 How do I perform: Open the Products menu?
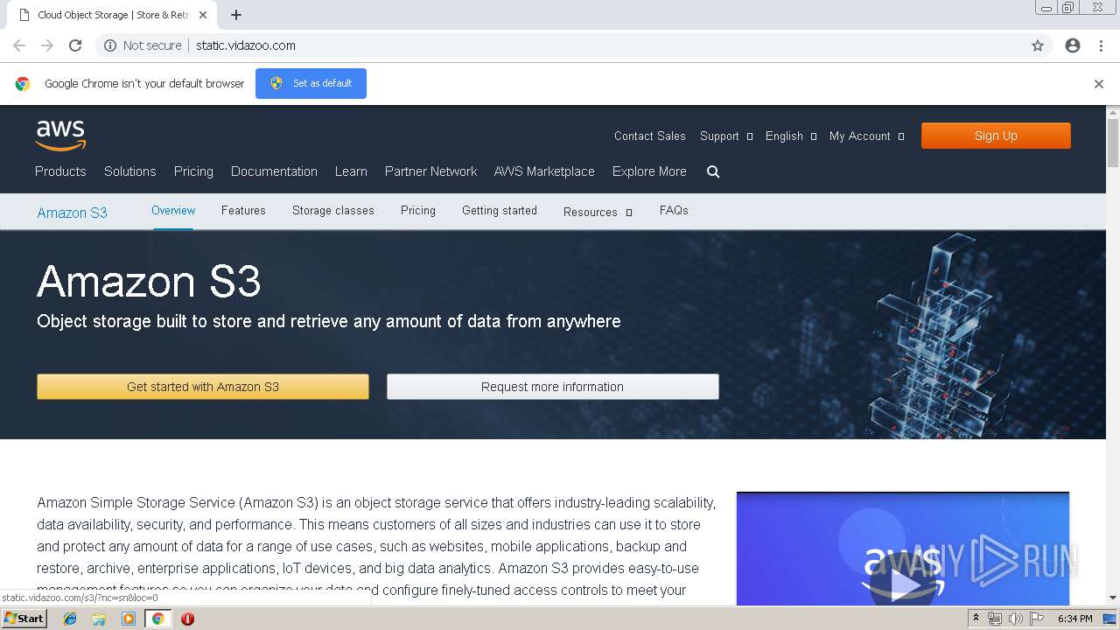tap(60, 171)
